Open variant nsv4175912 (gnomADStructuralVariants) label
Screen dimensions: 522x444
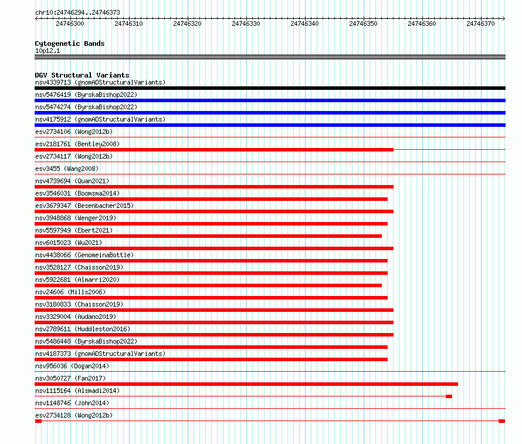coord(100,119)
